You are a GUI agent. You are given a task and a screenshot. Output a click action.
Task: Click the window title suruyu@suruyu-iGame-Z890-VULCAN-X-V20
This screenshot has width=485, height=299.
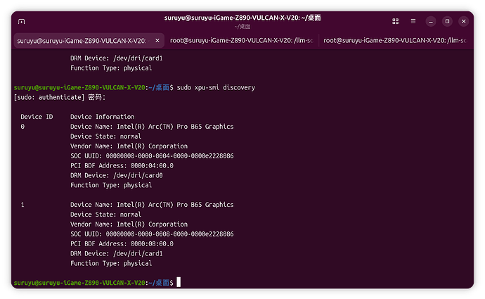pyautogui.click(x=242, y=18)
